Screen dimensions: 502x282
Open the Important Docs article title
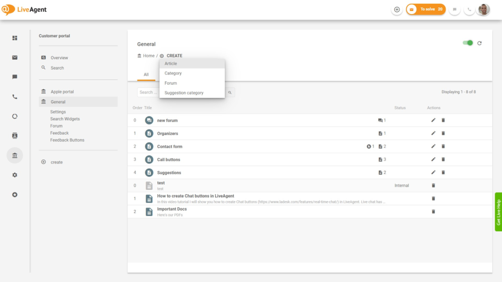[172, 209]
